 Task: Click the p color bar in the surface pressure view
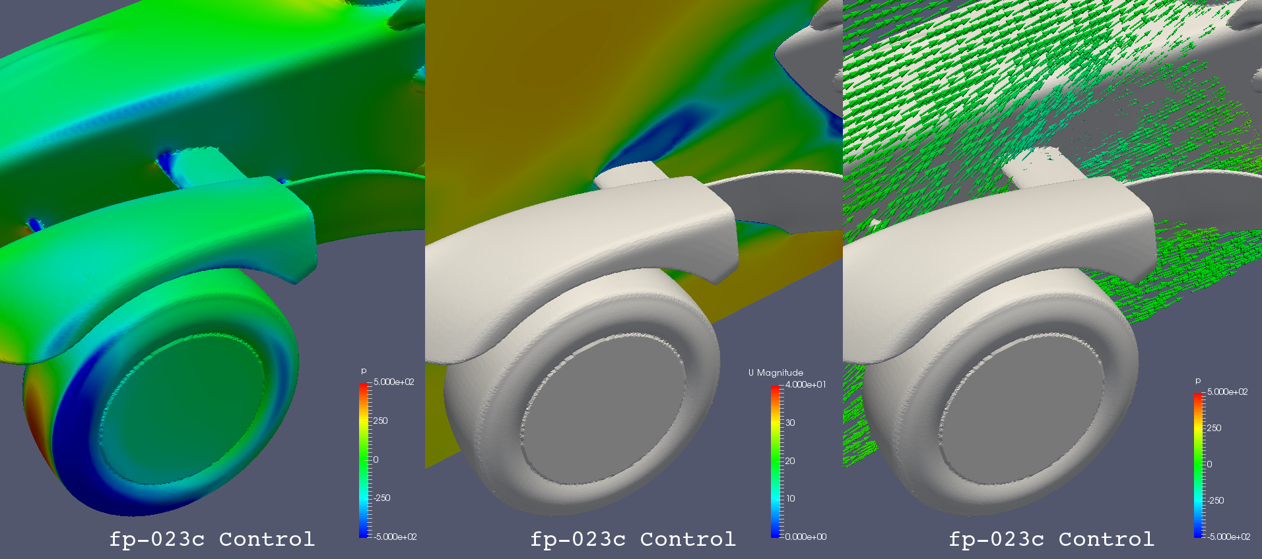point(364,460)
